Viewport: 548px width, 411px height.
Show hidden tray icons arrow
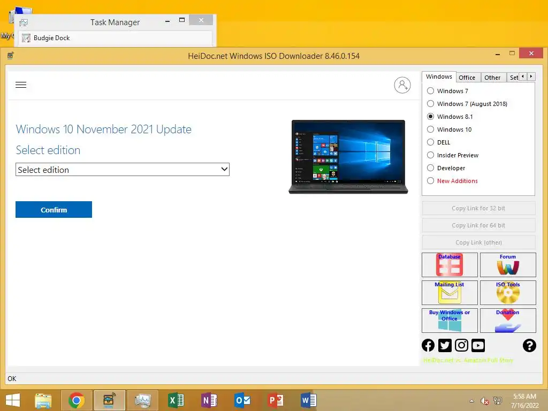[472, 401]
